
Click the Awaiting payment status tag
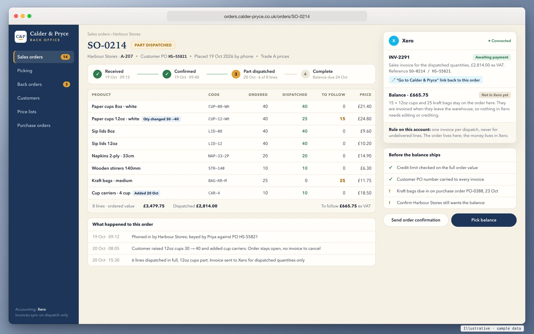point(492,57)
